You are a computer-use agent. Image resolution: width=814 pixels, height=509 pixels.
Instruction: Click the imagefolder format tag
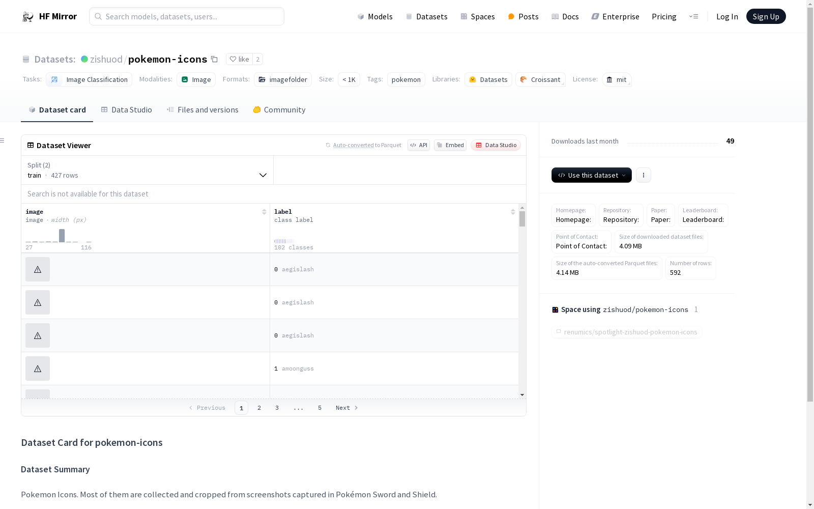283,79
